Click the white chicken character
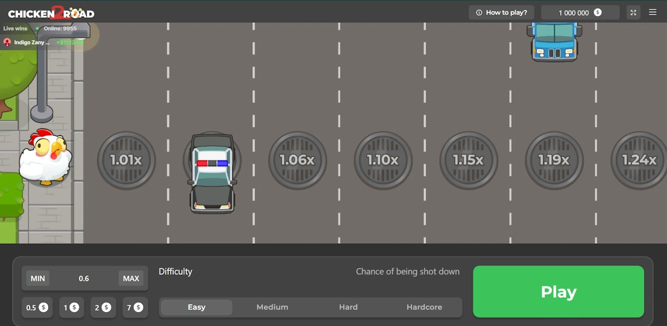Screen dimensions: 667x326 [x=46, y=157]
